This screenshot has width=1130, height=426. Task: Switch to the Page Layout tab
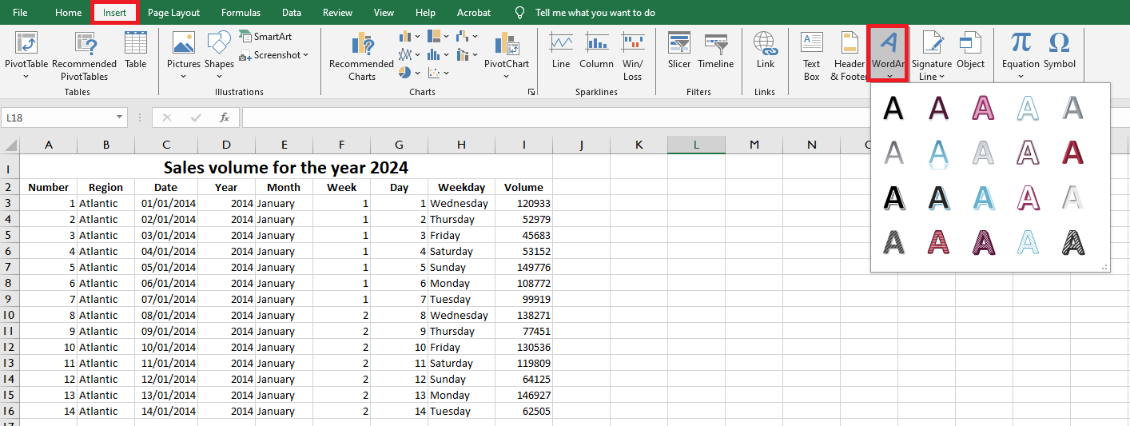pos(173,13)
